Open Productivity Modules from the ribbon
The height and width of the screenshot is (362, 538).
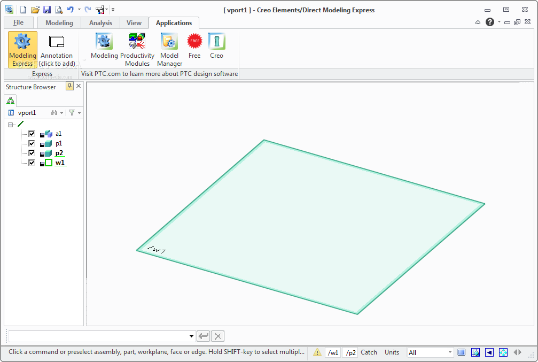pos(137,49)
